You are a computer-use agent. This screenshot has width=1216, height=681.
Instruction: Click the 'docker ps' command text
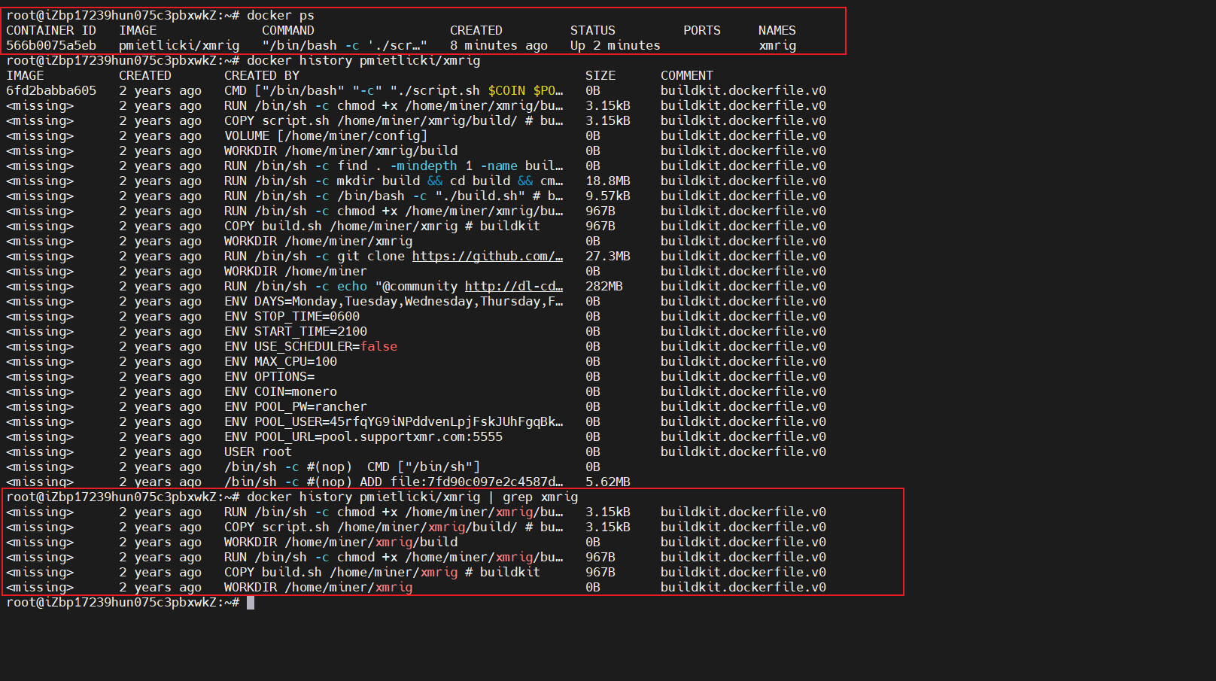pos(281,15)
